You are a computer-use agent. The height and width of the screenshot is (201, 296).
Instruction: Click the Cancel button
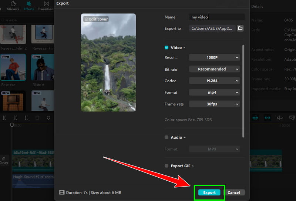tap(234, 192)
